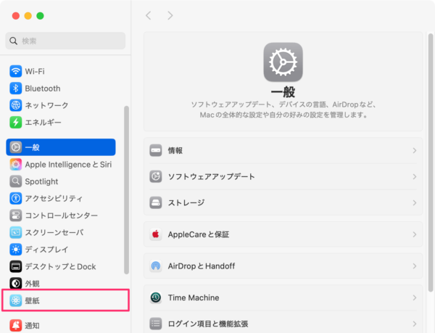Go back with the left arrow
Image resolution: width=435 pixels, height=333 pixels.
coord(149,15)
